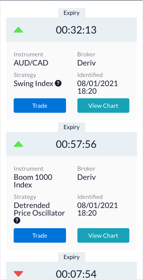This screenshot has width=143, height=280.
Task: Open Swing Index strategy help icon
Action: 58,83
